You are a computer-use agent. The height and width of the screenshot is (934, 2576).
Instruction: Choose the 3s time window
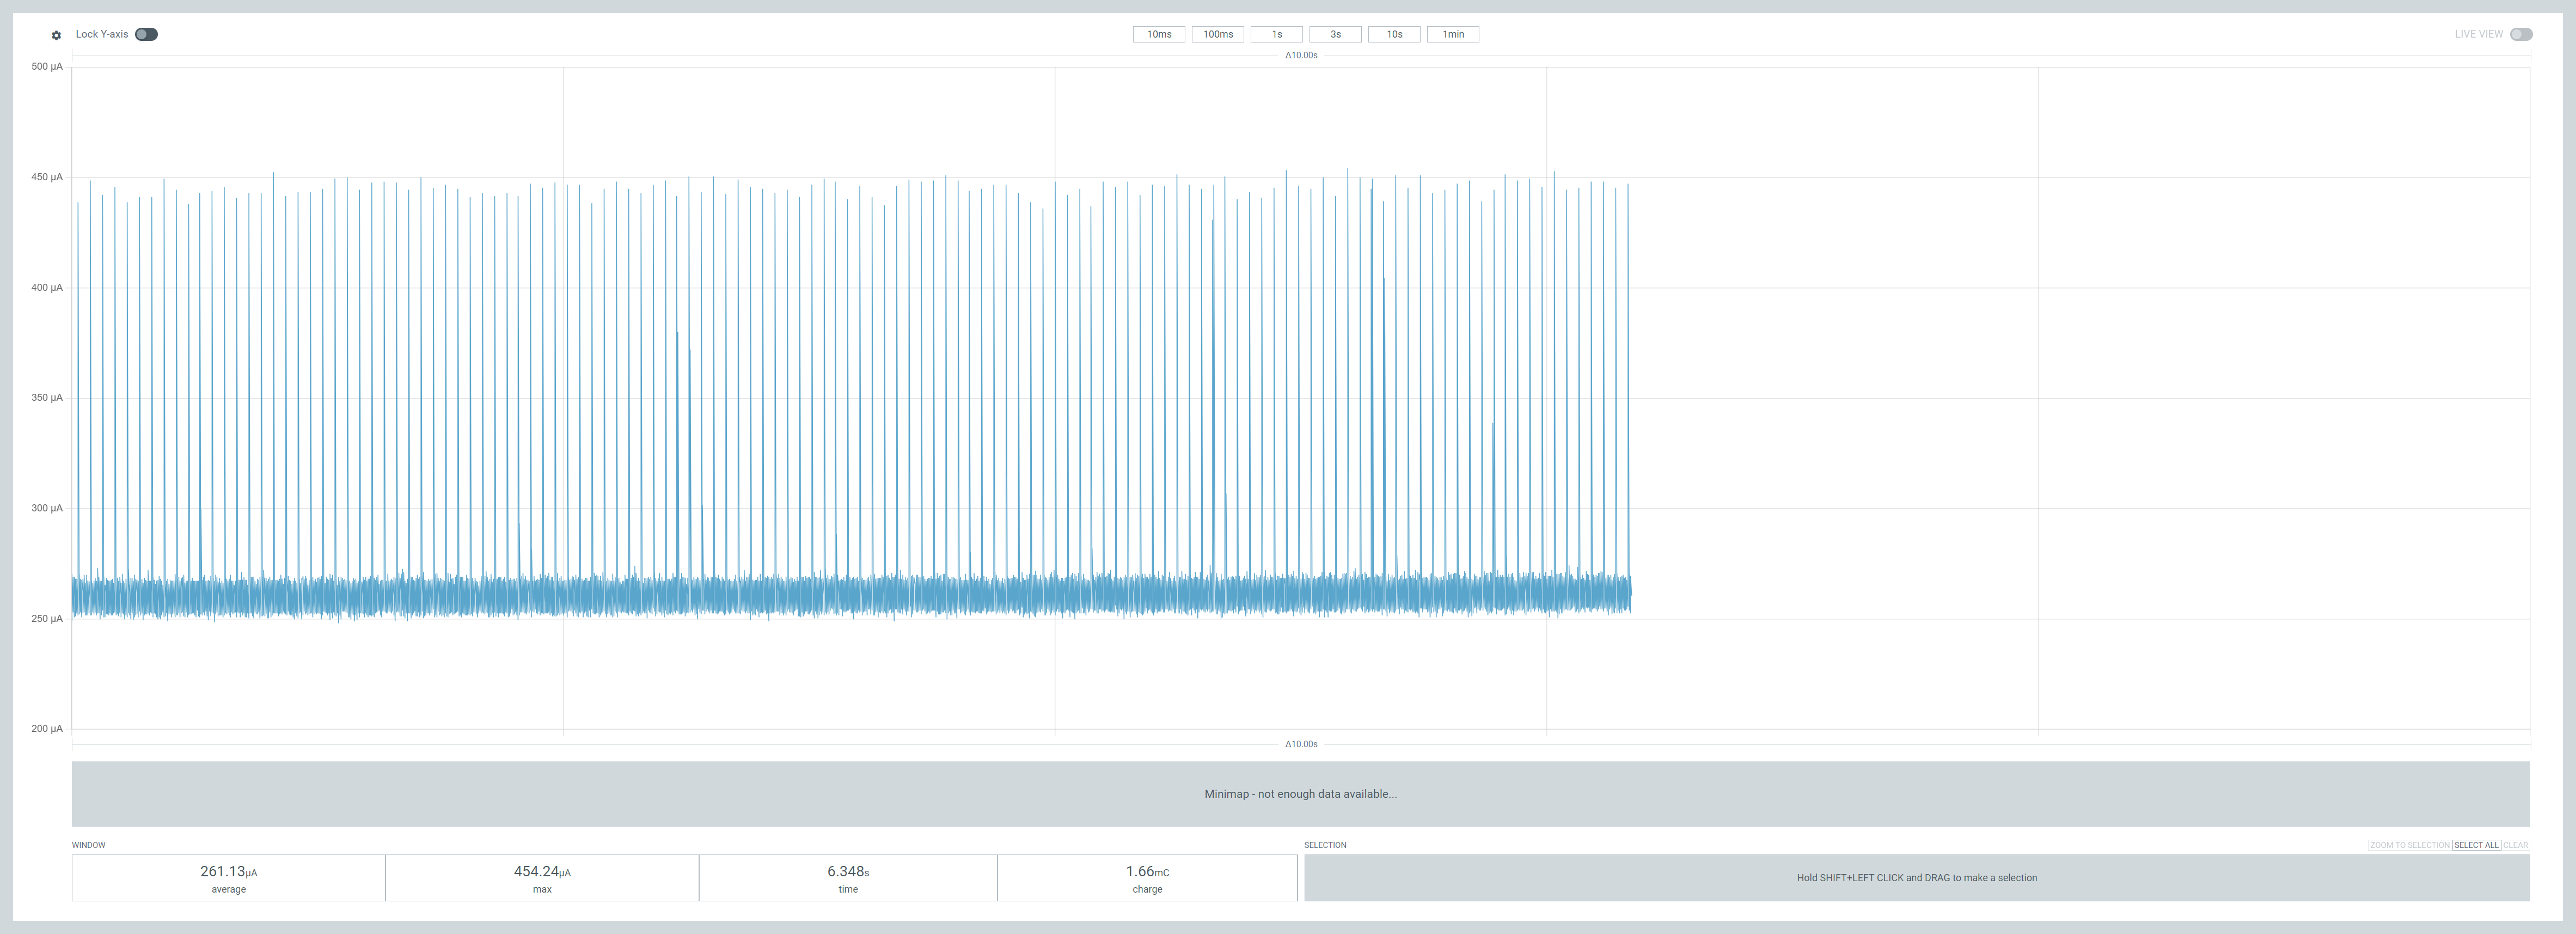pyautogui.click(x=1335, y=34)
